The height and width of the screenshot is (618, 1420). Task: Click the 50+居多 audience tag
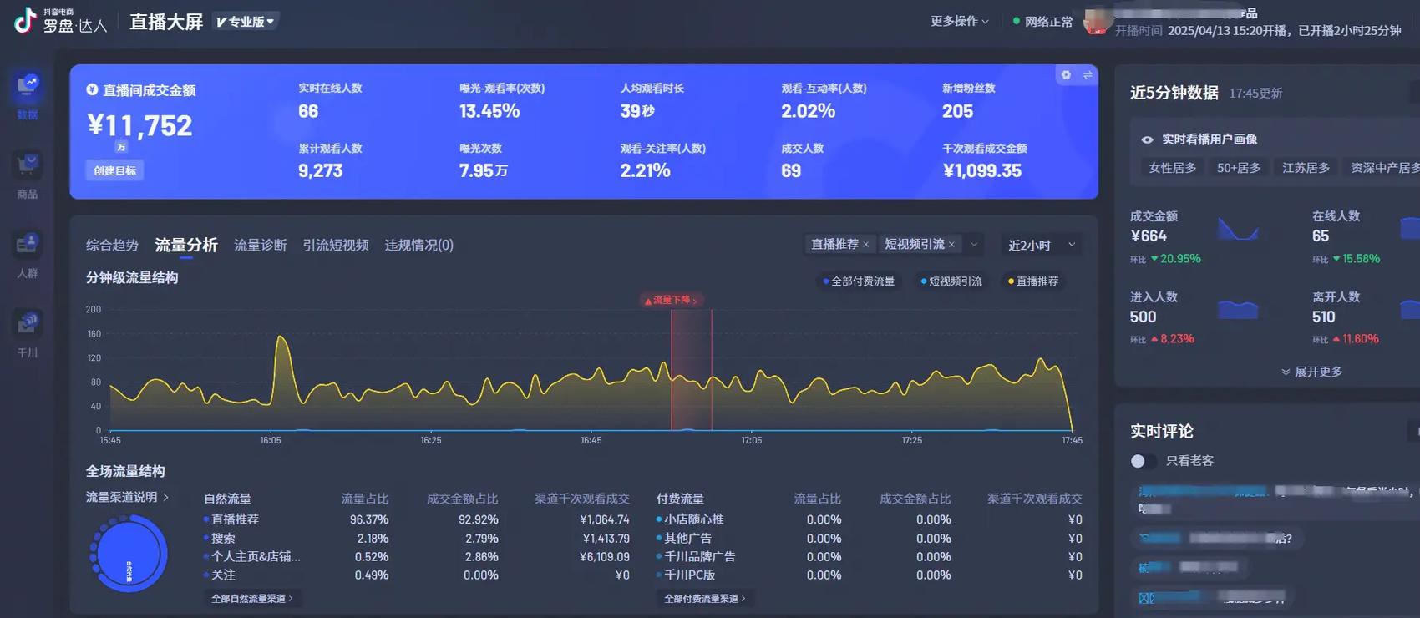pos(1239,168)
